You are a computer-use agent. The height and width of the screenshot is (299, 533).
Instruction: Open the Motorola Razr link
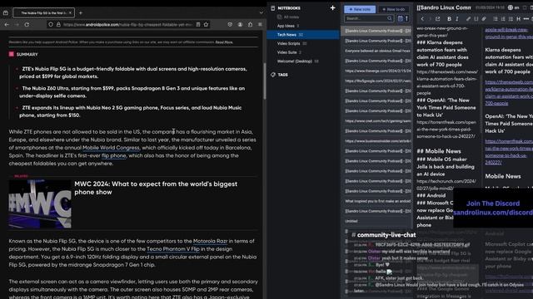(210, 241)
